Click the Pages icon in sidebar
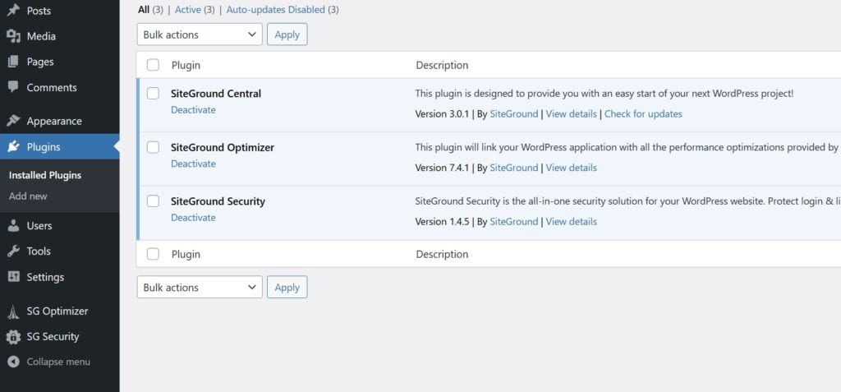The image size is (841, 392). pos(13,62)
